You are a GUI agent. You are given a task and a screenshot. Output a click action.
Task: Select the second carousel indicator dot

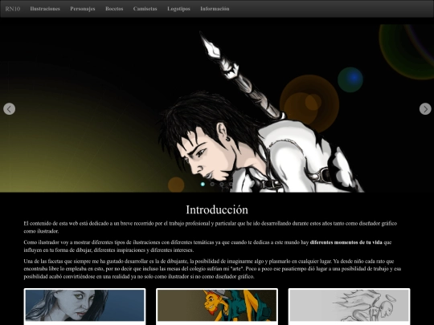pyautogui.click(x=212, y=184)
